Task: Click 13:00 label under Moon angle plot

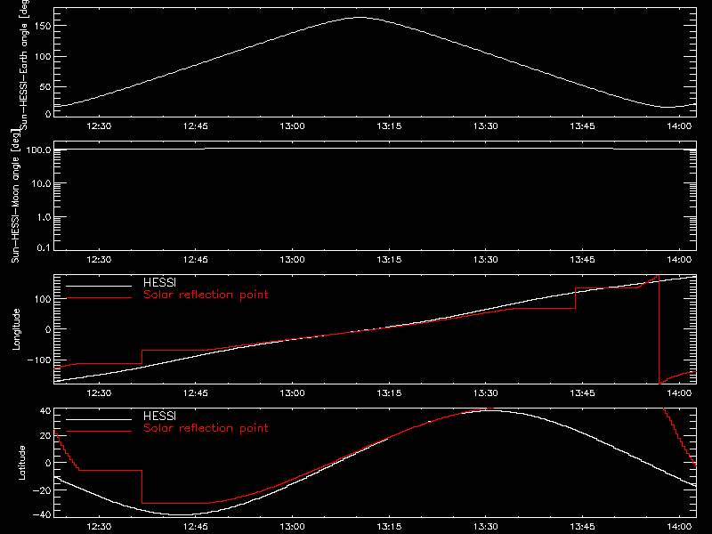Action: (x=293, y=259)
